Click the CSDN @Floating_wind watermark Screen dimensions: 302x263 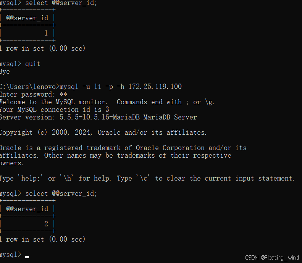[271, 258]
